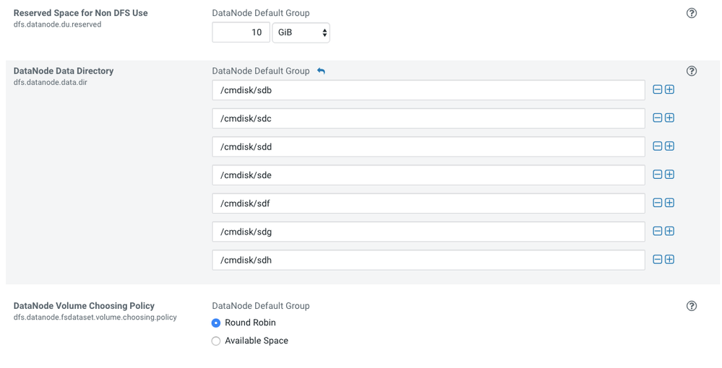Screen dimensions: 722x368
Task: Add a directory after /cmdisk/sdc
Action: (x=669, y=118)
